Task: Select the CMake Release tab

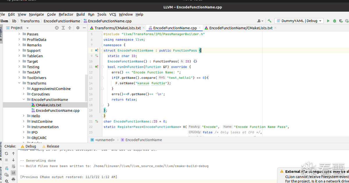Action: [51, 146]
